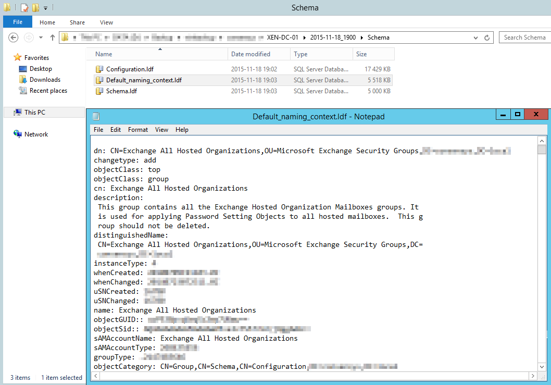
Task: Select Network in navigation pane
Action: tap(36, 134)
